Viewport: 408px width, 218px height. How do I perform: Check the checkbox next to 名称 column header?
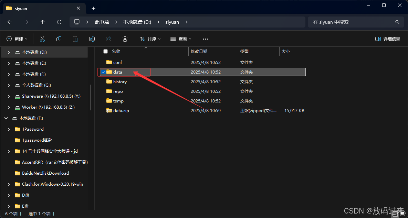coord(105,51)
